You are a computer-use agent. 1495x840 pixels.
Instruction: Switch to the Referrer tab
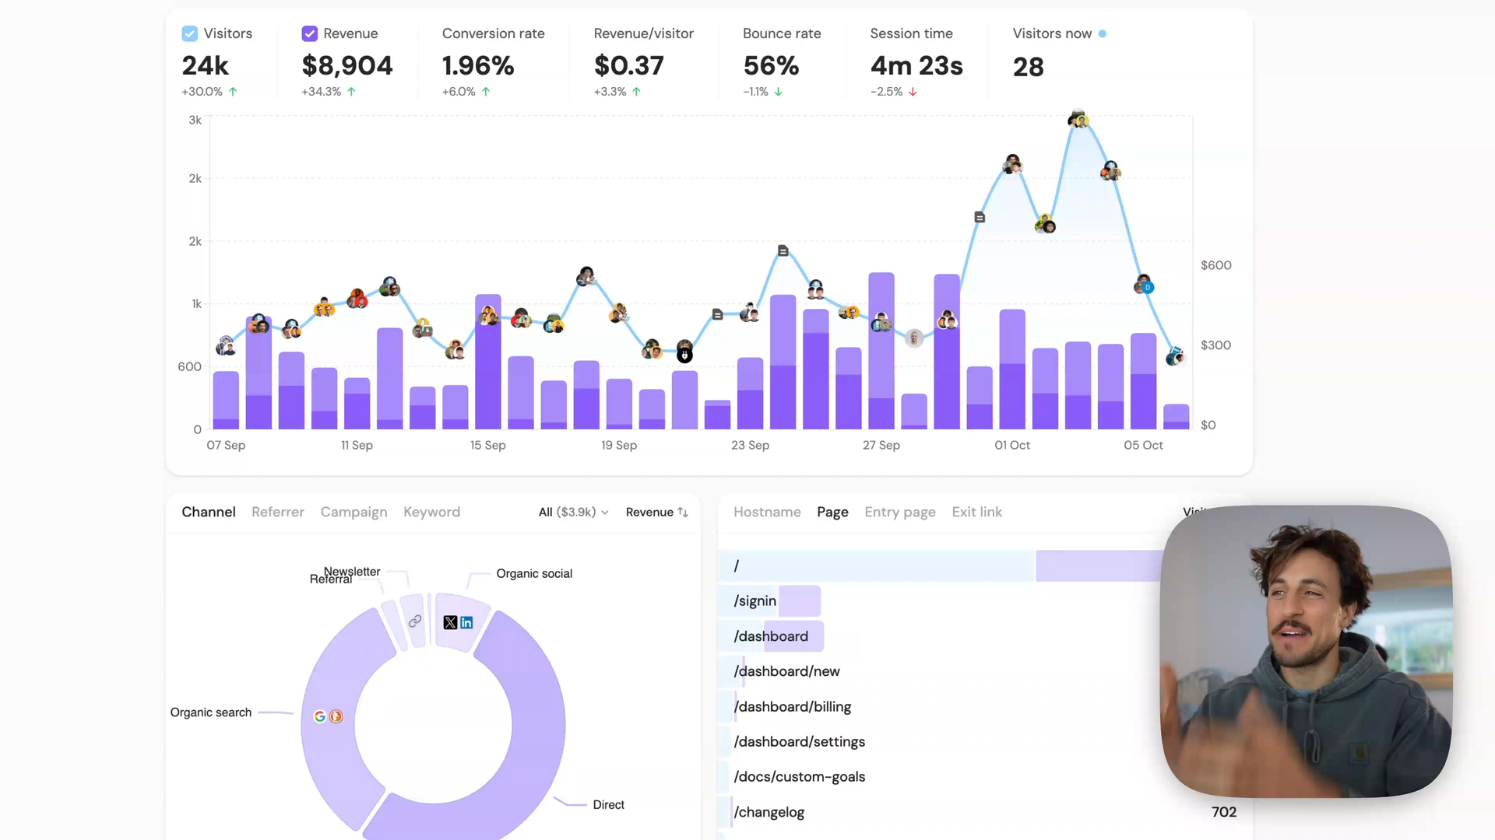(278, 512)
